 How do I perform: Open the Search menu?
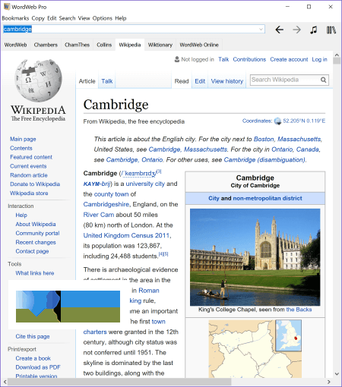pyautogui.click(x=67, y=18)
